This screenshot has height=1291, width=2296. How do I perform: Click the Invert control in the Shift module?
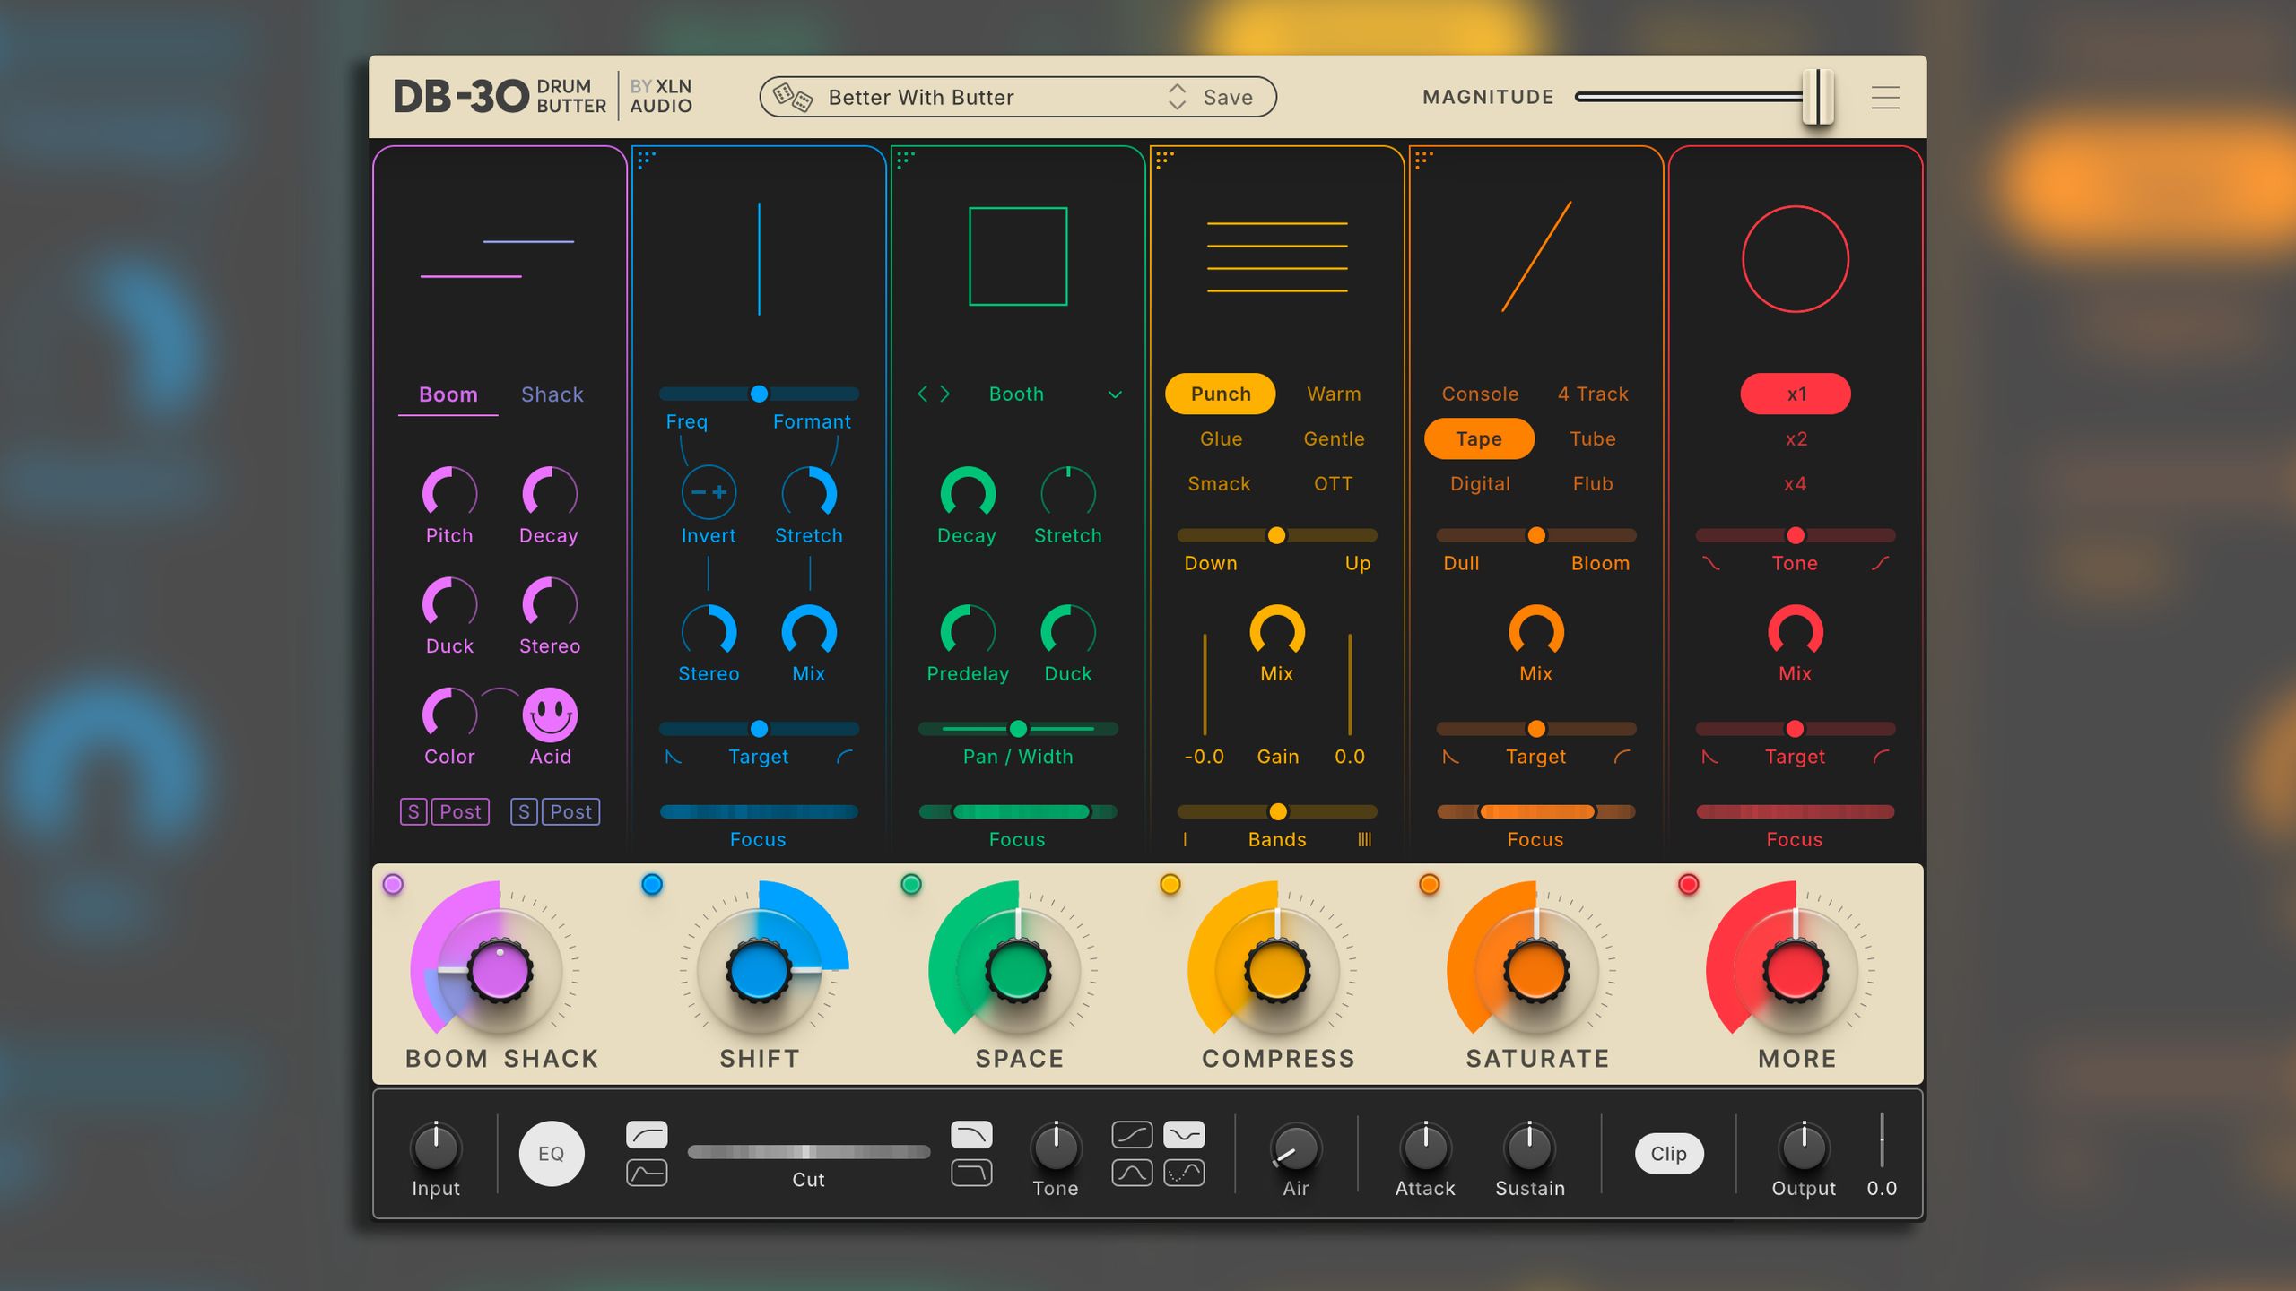709,491
